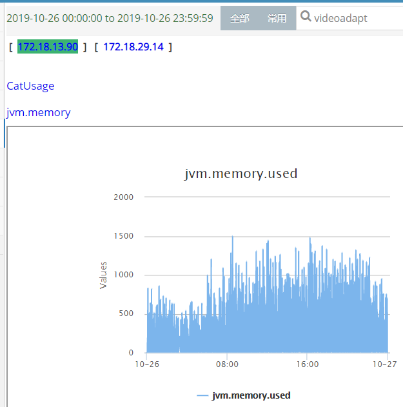This screenshot has height=407, width=403.
Task: Click the magnifier search icon
Action: [x=306, y=17]
